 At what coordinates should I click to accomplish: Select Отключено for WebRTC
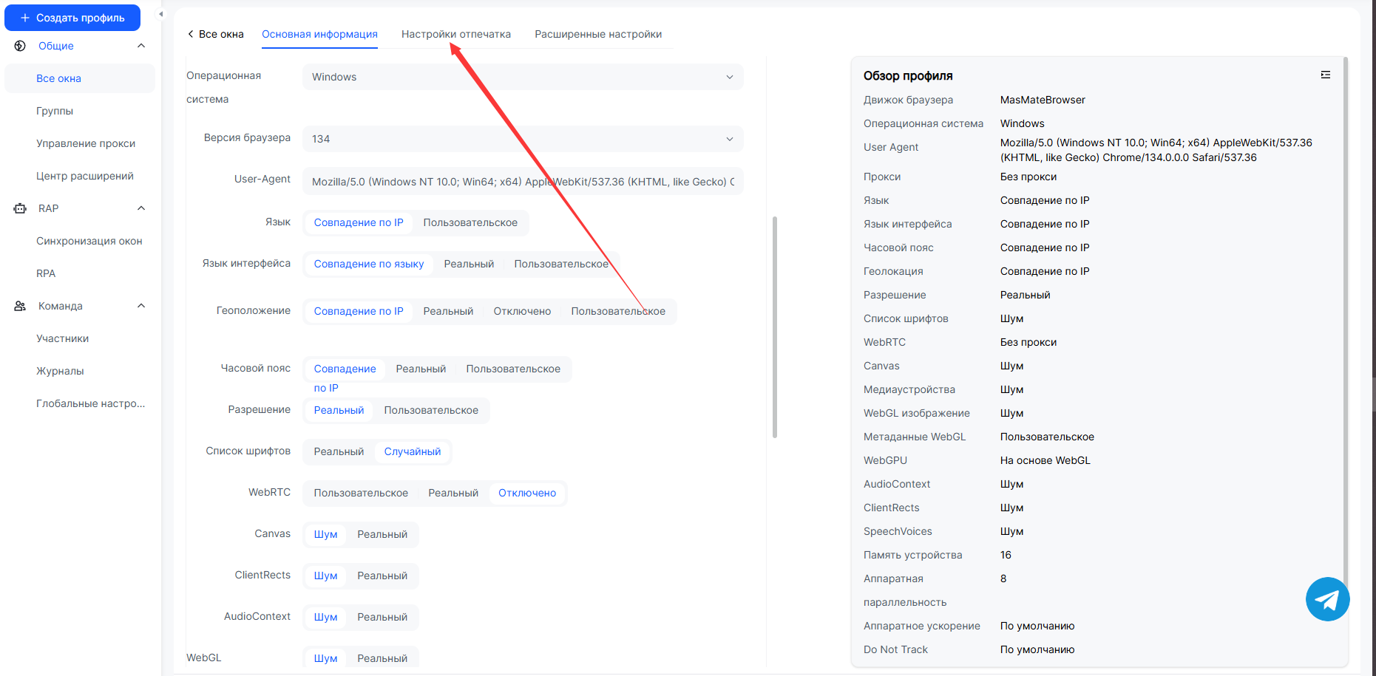click(x=526, y=493)
